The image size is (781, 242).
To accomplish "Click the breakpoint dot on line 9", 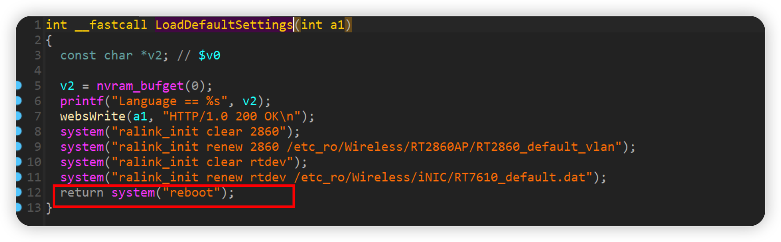I will [18, 146].
